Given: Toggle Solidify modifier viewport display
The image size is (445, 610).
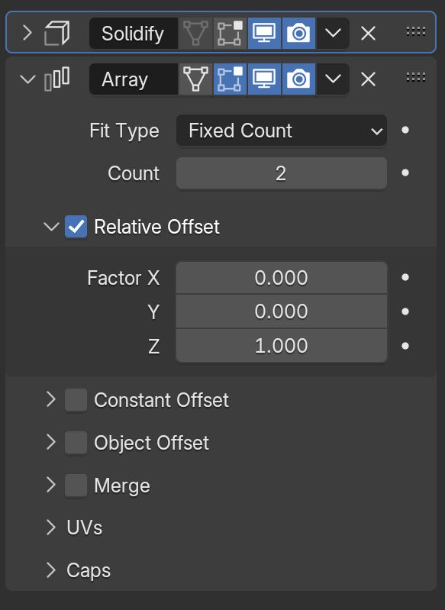Looking at the screenshot, I should 265,34.
